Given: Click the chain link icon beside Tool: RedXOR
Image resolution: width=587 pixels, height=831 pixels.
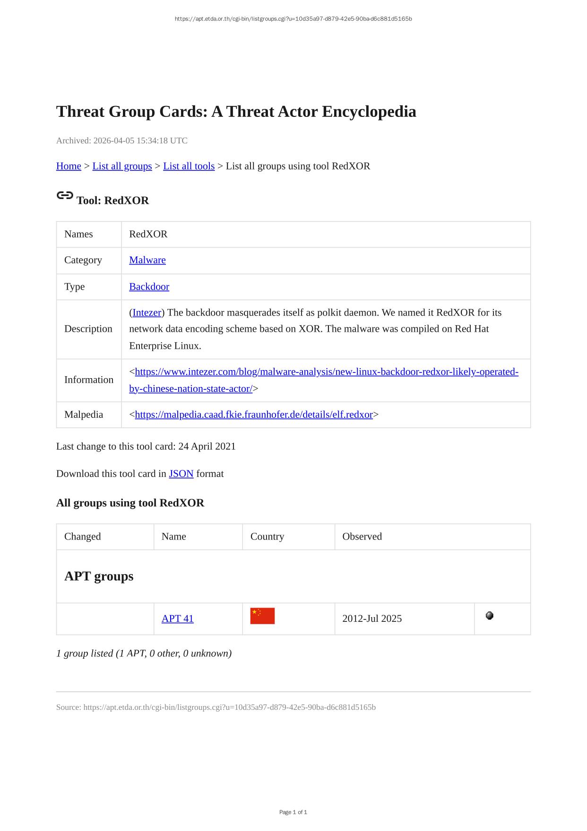Looking at the screenshot, I should [65, 195].
